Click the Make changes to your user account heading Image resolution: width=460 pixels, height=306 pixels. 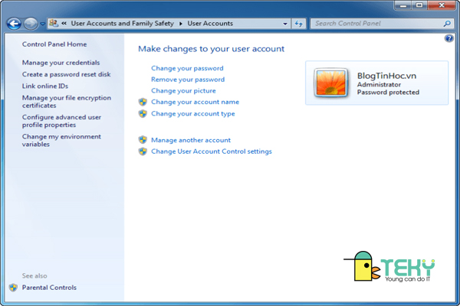(212, 49)
